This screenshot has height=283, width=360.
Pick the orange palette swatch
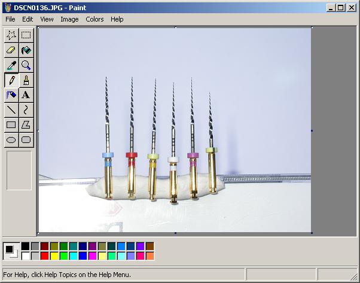(x=150, y=256)
